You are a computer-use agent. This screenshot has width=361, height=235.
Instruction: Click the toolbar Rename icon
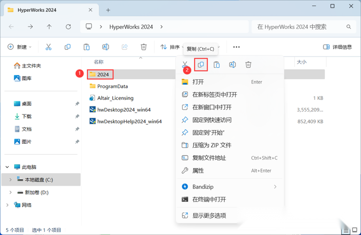105,47
